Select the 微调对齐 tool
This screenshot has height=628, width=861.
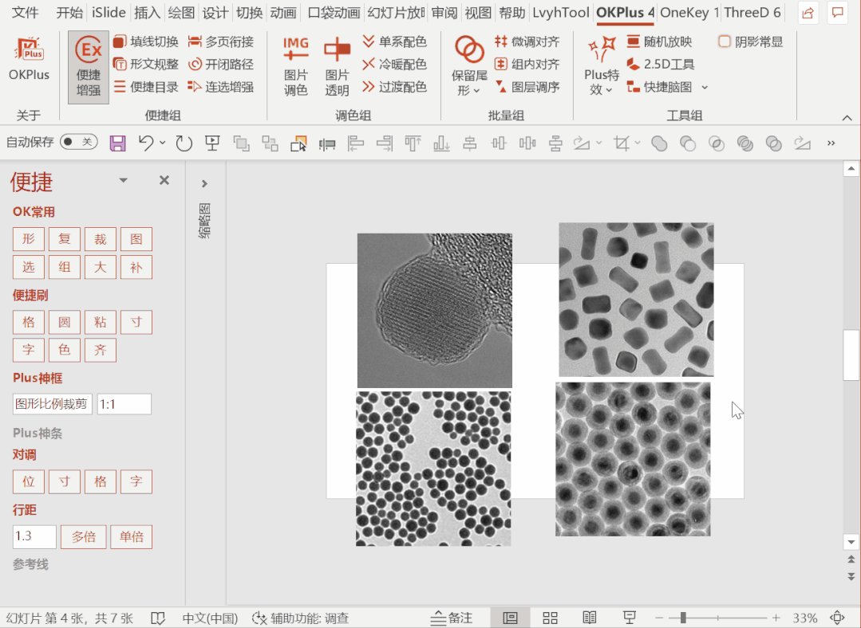(x=527, y=41)
